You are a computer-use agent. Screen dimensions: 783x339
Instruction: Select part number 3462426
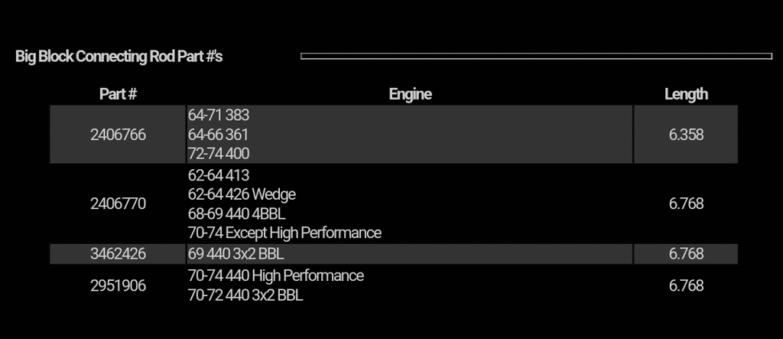[118, 254]
